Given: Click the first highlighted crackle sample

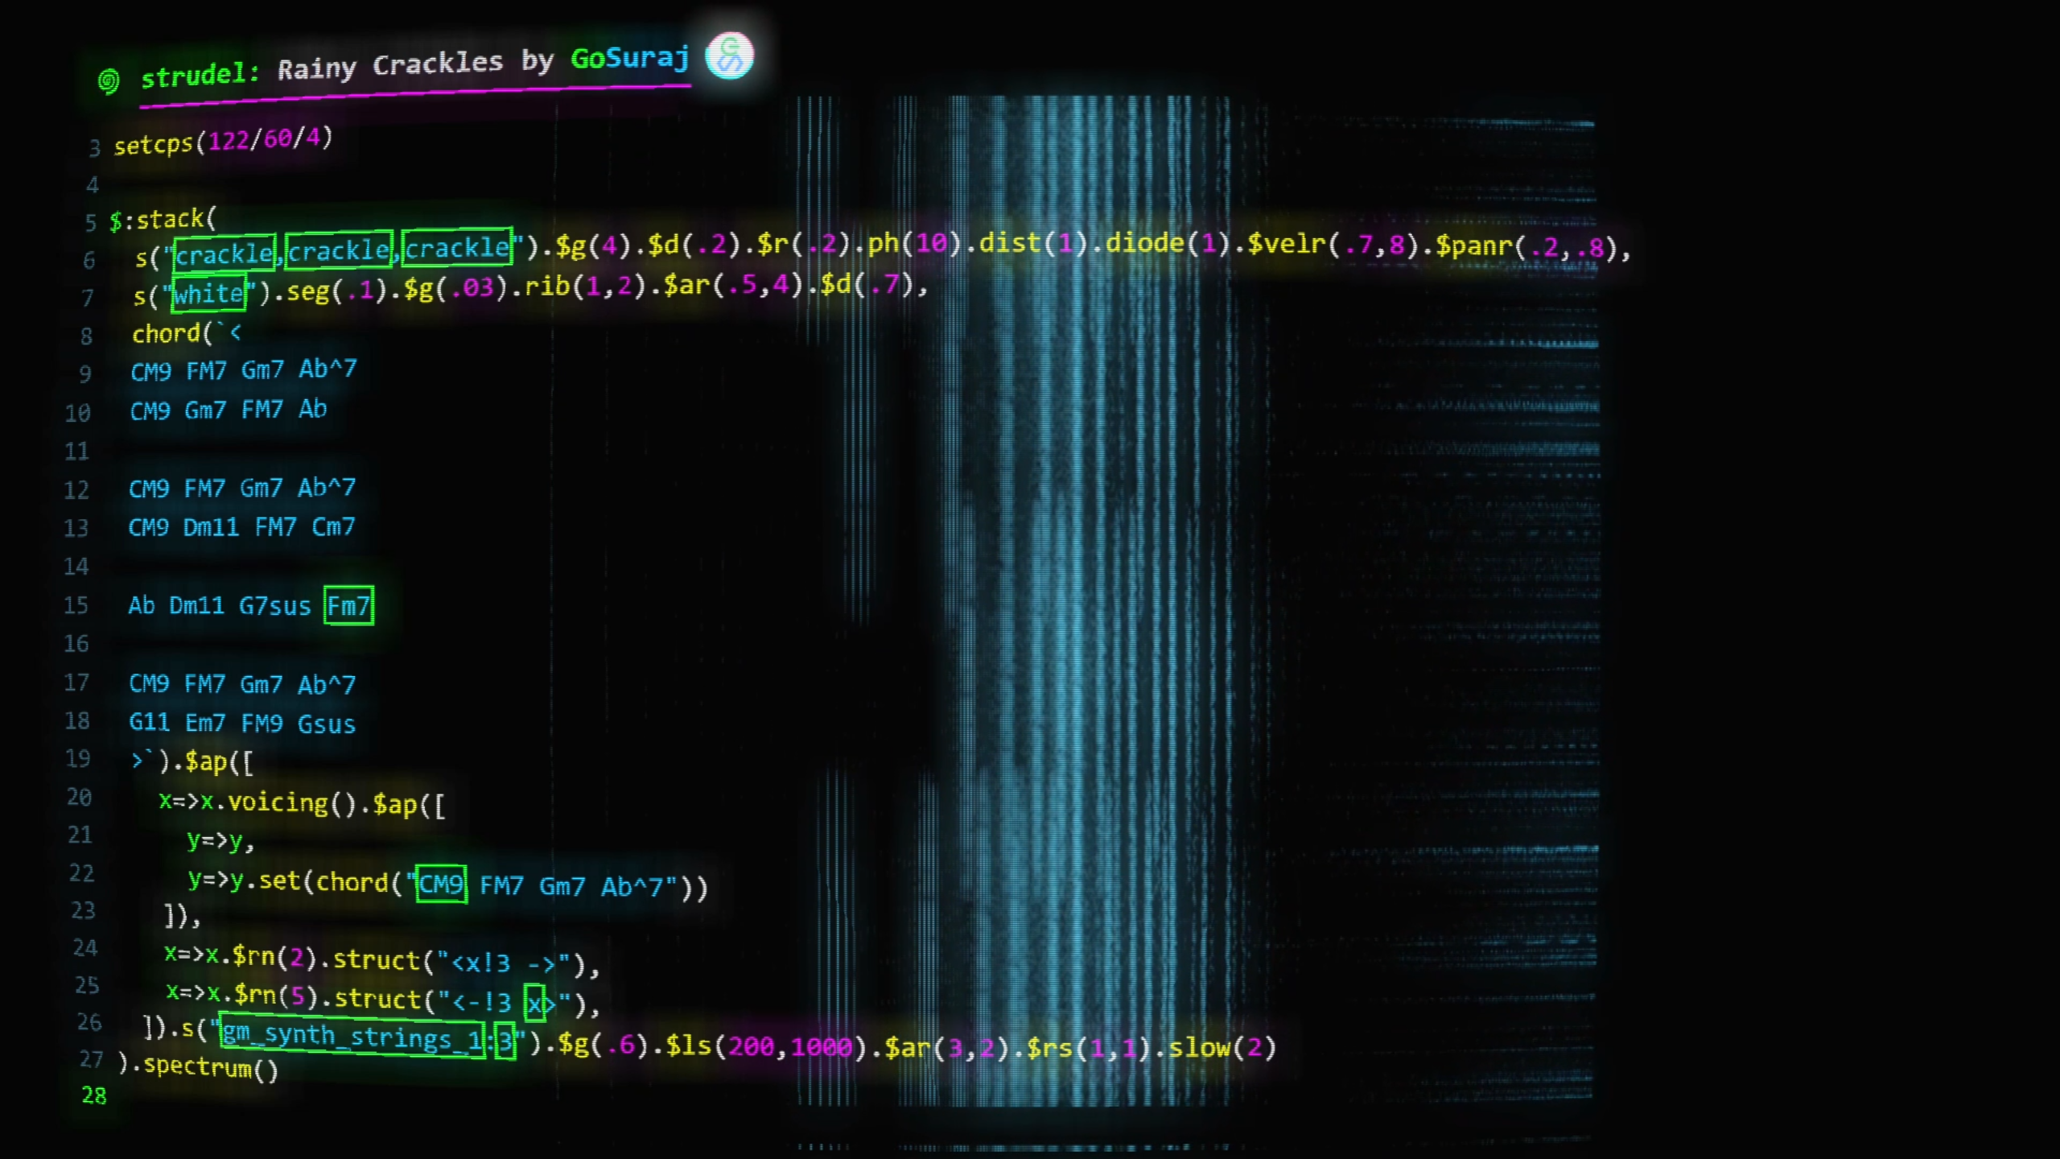Looking at the screenshot, I should [225, 254].
